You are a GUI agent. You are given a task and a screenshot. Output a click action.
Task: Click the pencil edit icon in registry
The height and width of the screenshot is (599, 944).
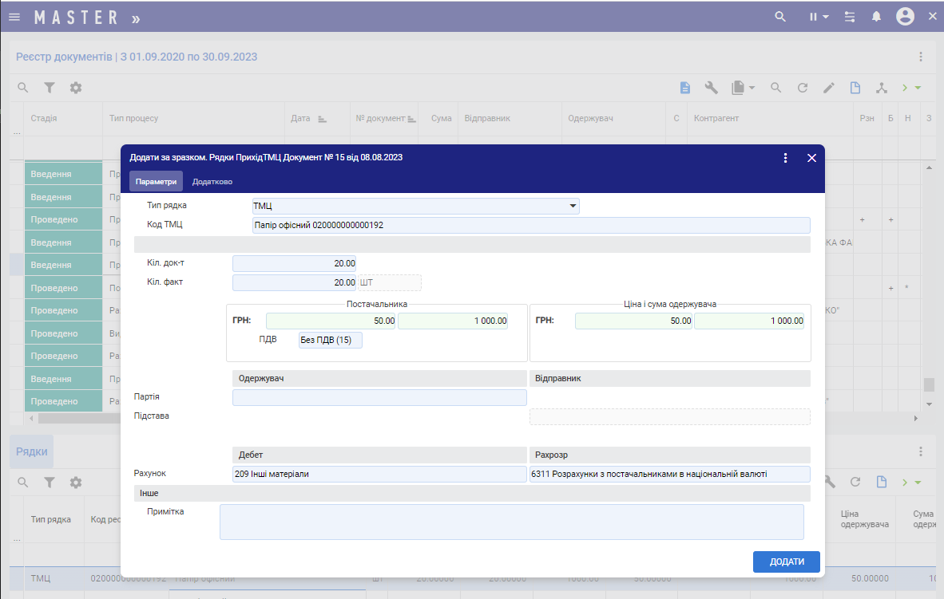click(x=829, y=88)
